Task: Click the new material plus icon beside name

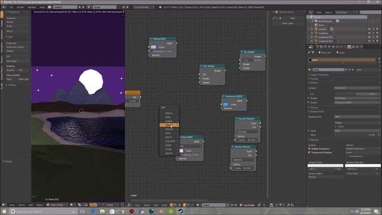Action: (x=349, y=70)
